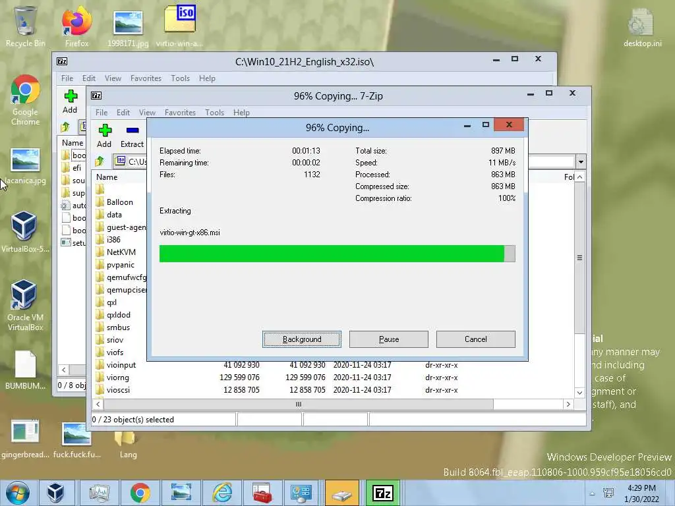Open Tools menu in front 7-Zip window
This screenshot has width=675, height=506.
point(214,112)
